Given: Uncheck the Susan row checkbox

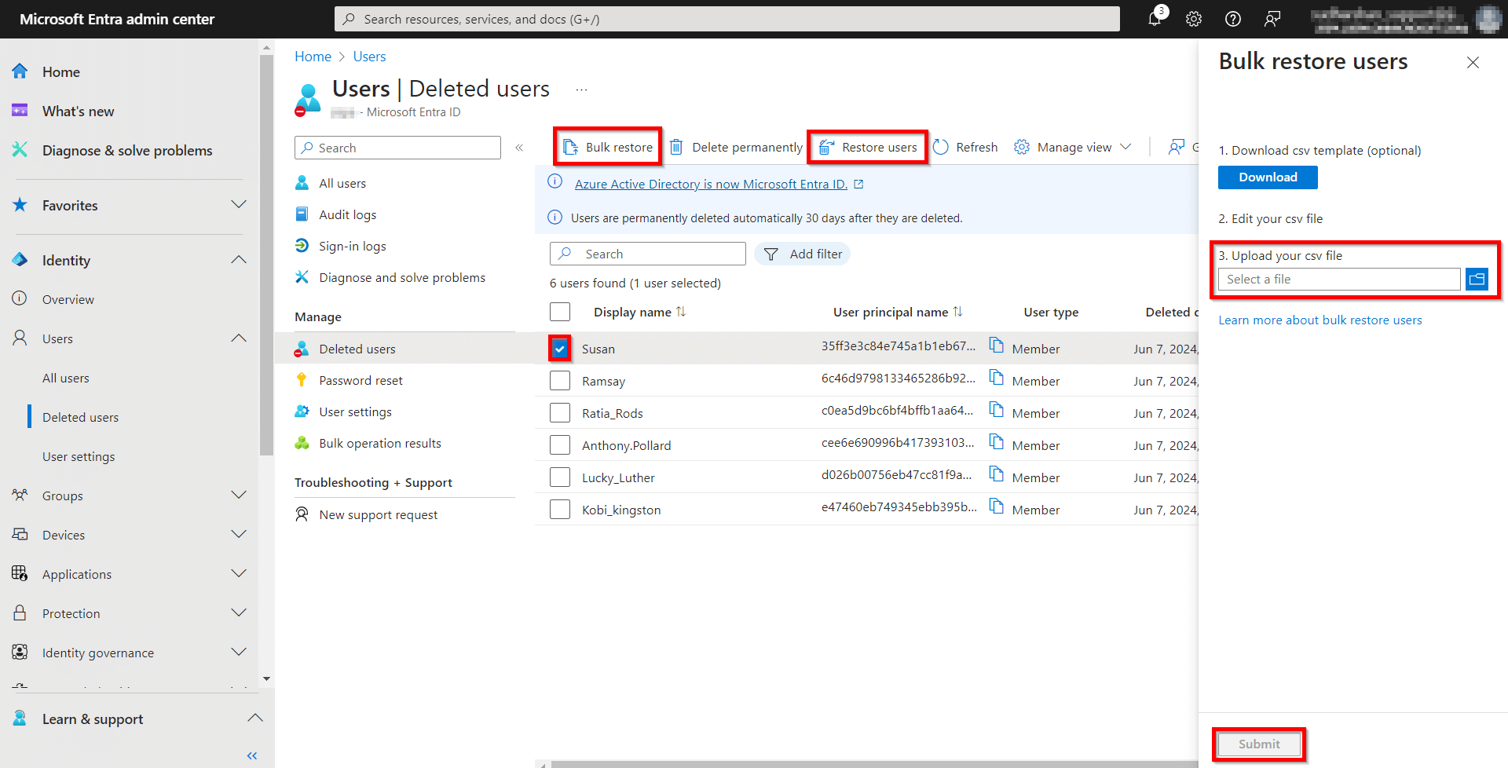Looking at the screenshot, I should (x=560, y=348).
